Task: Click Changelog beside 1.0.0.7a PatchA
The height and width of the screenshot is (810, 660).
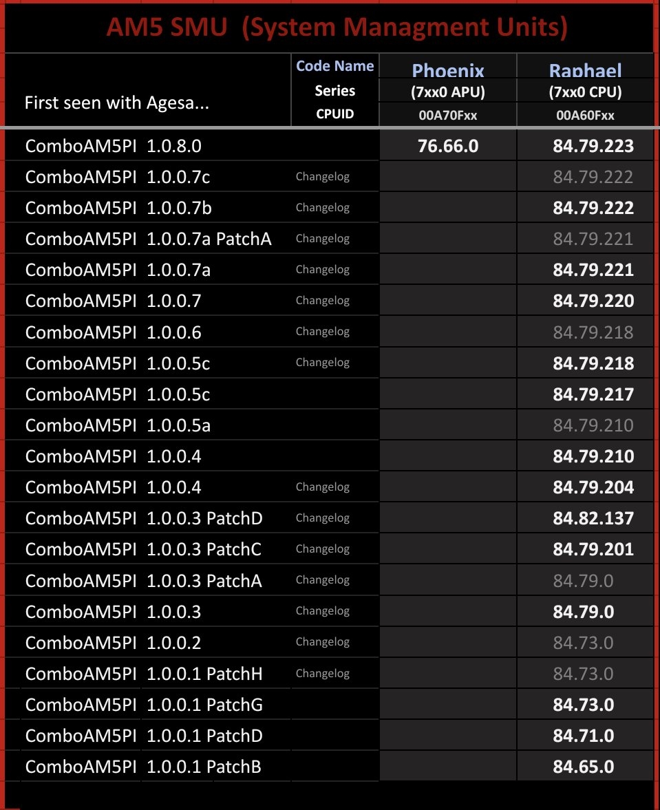Action: tap(322, 239)
